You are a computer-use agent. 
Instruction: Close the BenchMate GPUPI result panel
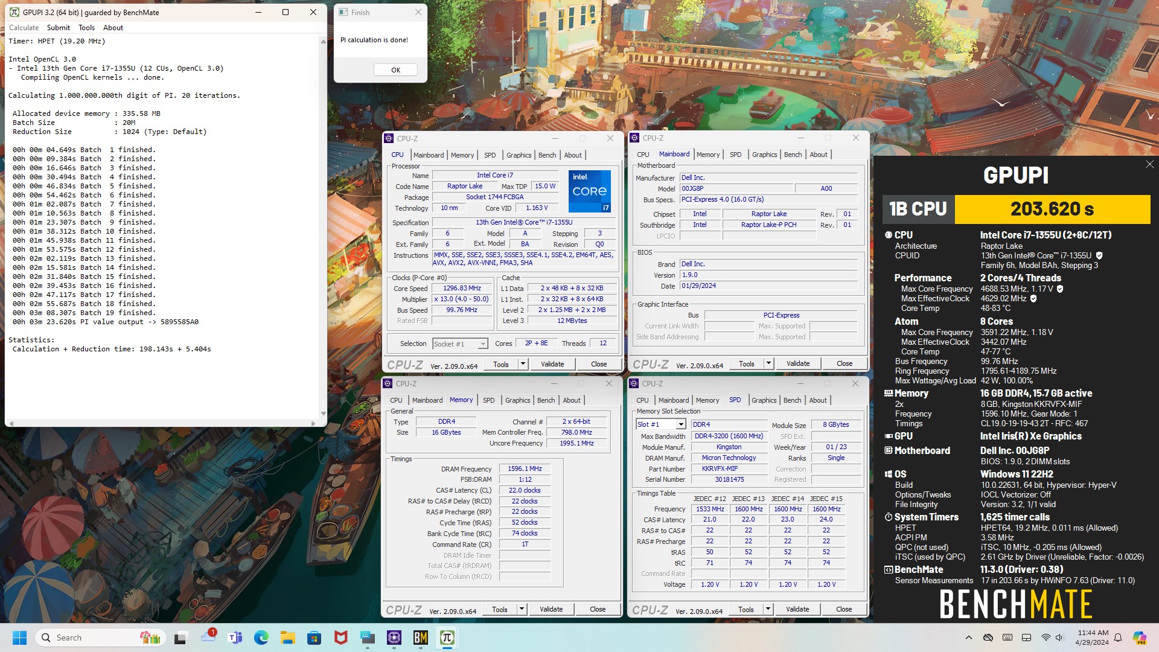coord(1149,164)
